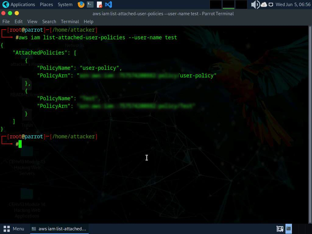Image resolution: width=312 pixels, height=234 pixels.
Task: Open the terminal Edit menu
Action: click(x=19, y=22)
